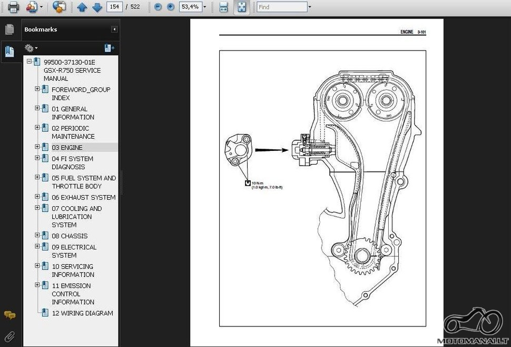Expand the 02 PERIODIC MAINTENANCE bookmark

37,127
